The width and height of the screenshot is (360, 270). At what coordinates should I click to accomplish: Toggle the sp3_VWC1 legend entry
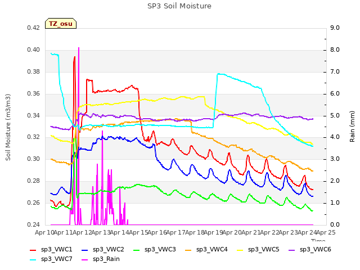point(51,250)
